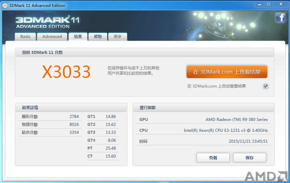
Task: Click the 結合分數 value 3354
Action: coord(74,132)
